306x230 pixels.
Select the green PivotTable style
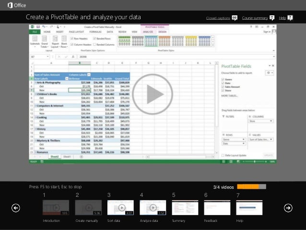pyautogui.click(x=125, y=41)
